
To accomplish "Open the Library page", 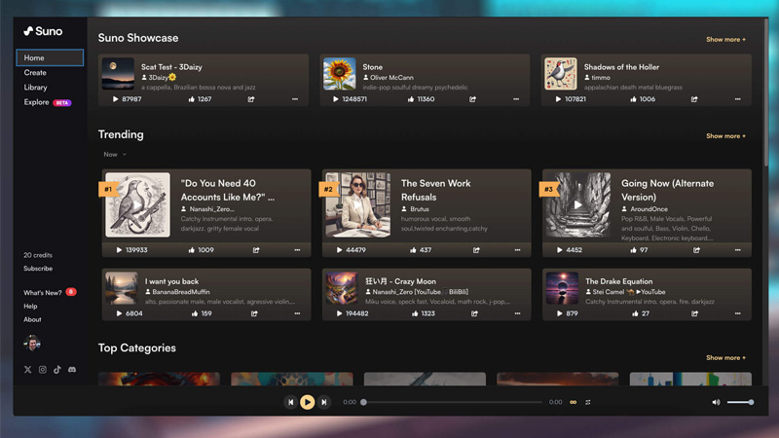I will [x=36, y=88].
